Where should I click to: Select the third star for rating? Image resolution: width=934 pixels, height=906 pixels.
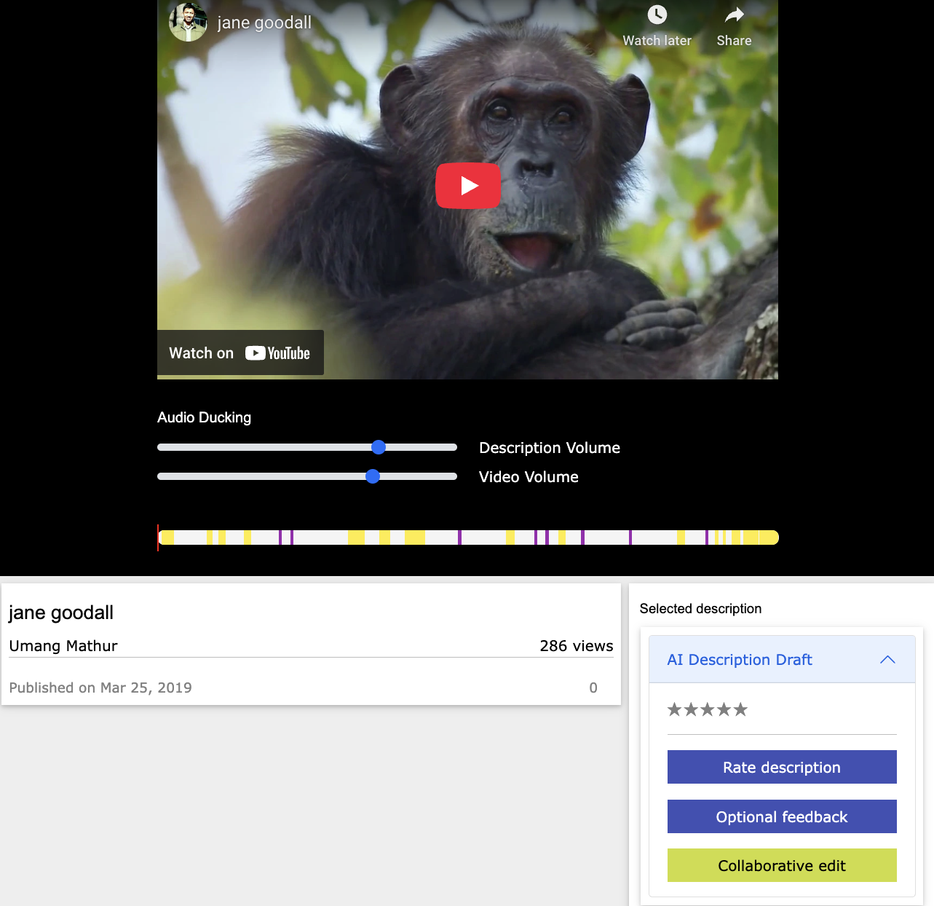(x=708, y=709)
